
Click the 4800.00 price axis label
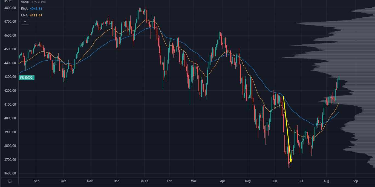(10, 8)
